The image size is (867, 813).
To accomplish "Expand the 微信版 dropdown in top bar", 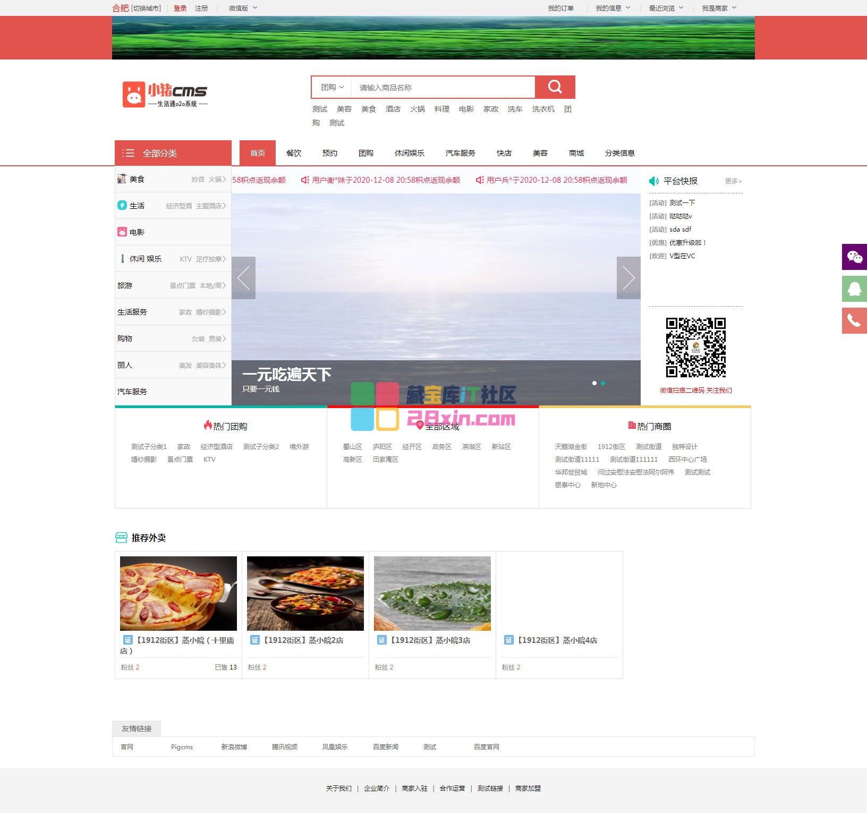I will pos(243,8).
